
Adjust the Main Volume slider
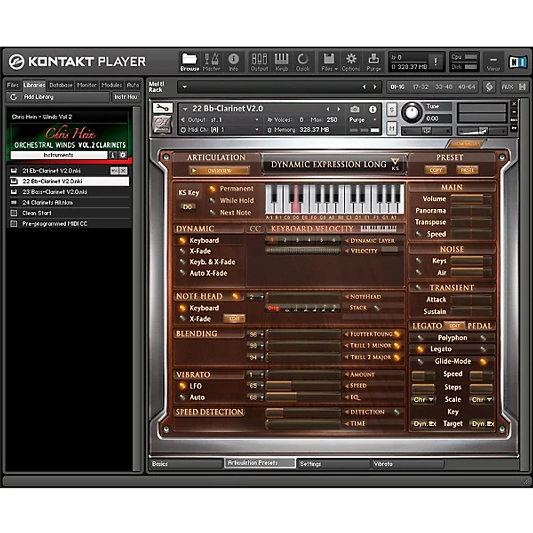[x=471, y=199]
